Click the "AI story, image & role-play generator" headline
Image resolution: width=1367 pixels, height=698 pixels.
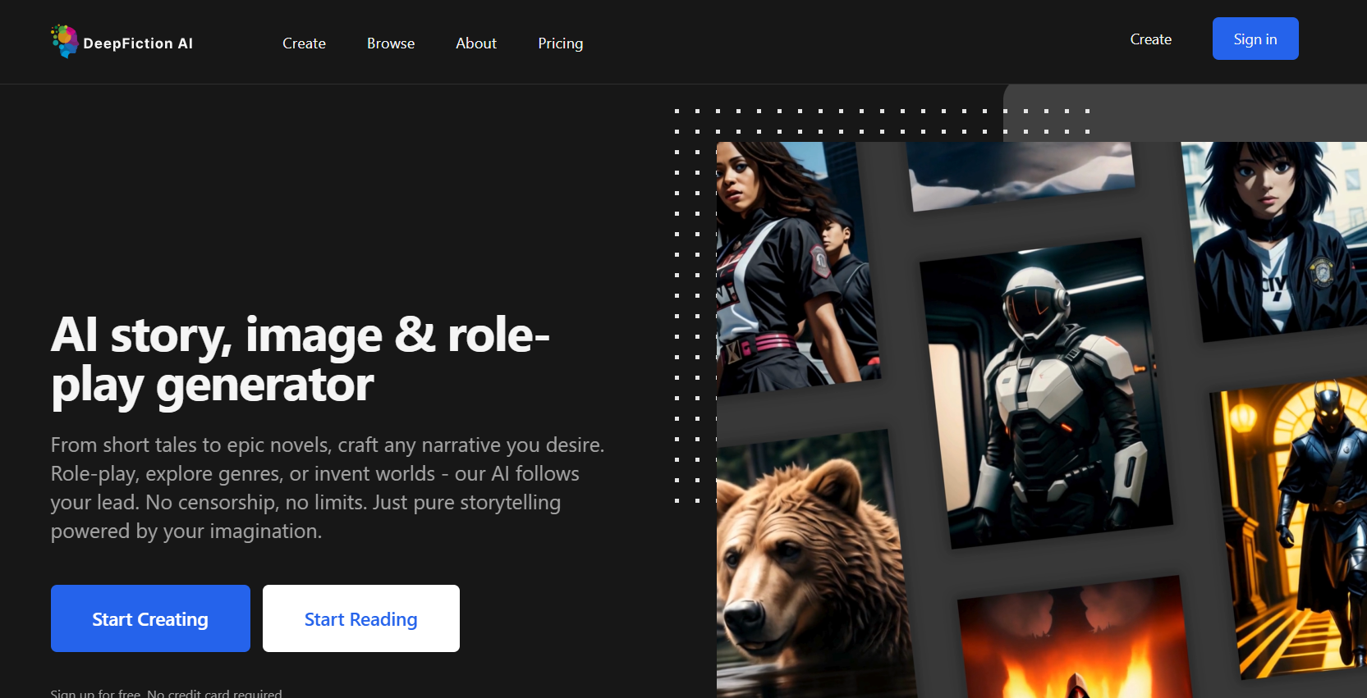pyautogui.click(x=300, y=359)
